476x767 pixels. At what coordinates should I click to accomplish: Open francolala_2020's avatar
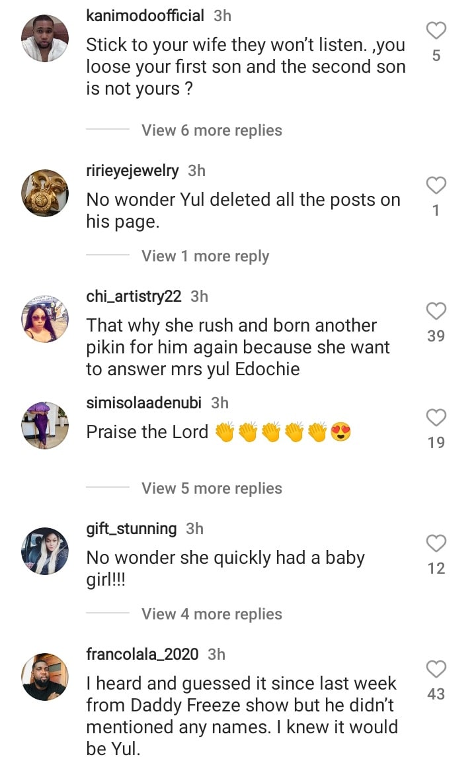(45, 676)
